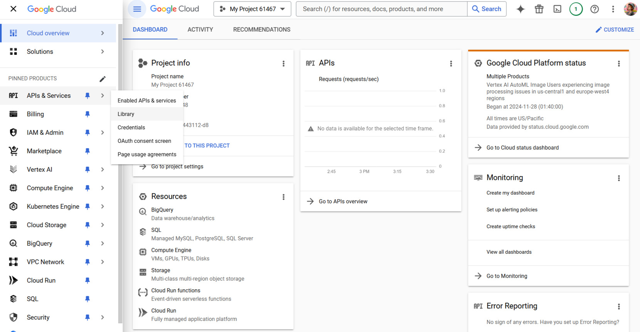The height and width of the screenshot is (332, 640).
Task: Open Platform status card three-dot menu
Action: point(619,64)
